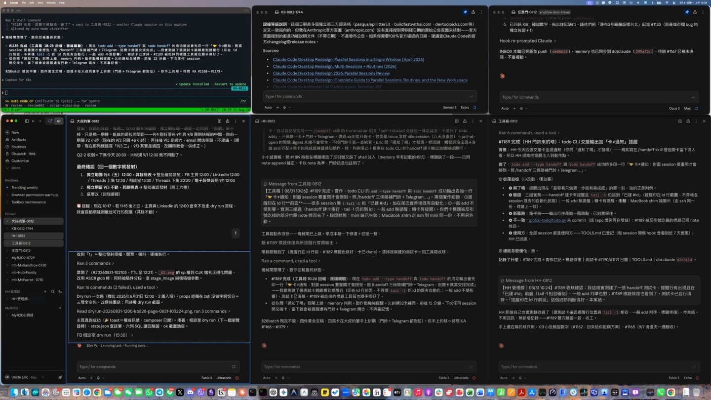The image size is (711, 400).
Task: Change Extra effort level in 工具箱-0812 pane
Action: (688, 378)
